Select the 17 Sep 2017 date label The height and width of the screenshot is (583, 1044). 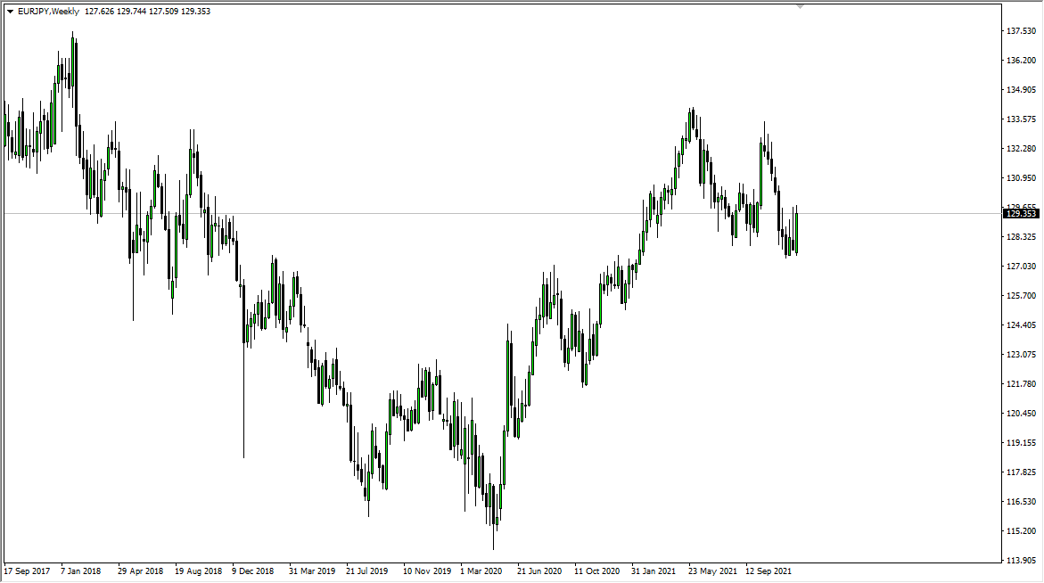[27, 571]
